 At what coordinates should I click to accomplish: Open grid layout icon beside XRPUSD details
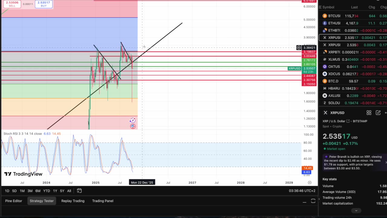369,113
